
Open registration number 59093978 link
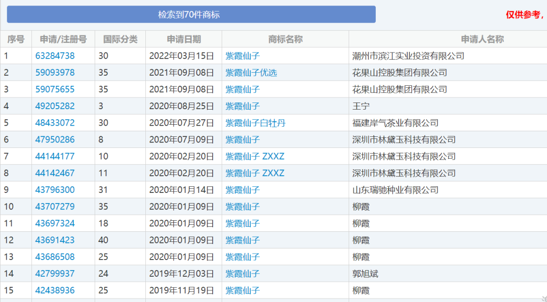tap(55, 72)
